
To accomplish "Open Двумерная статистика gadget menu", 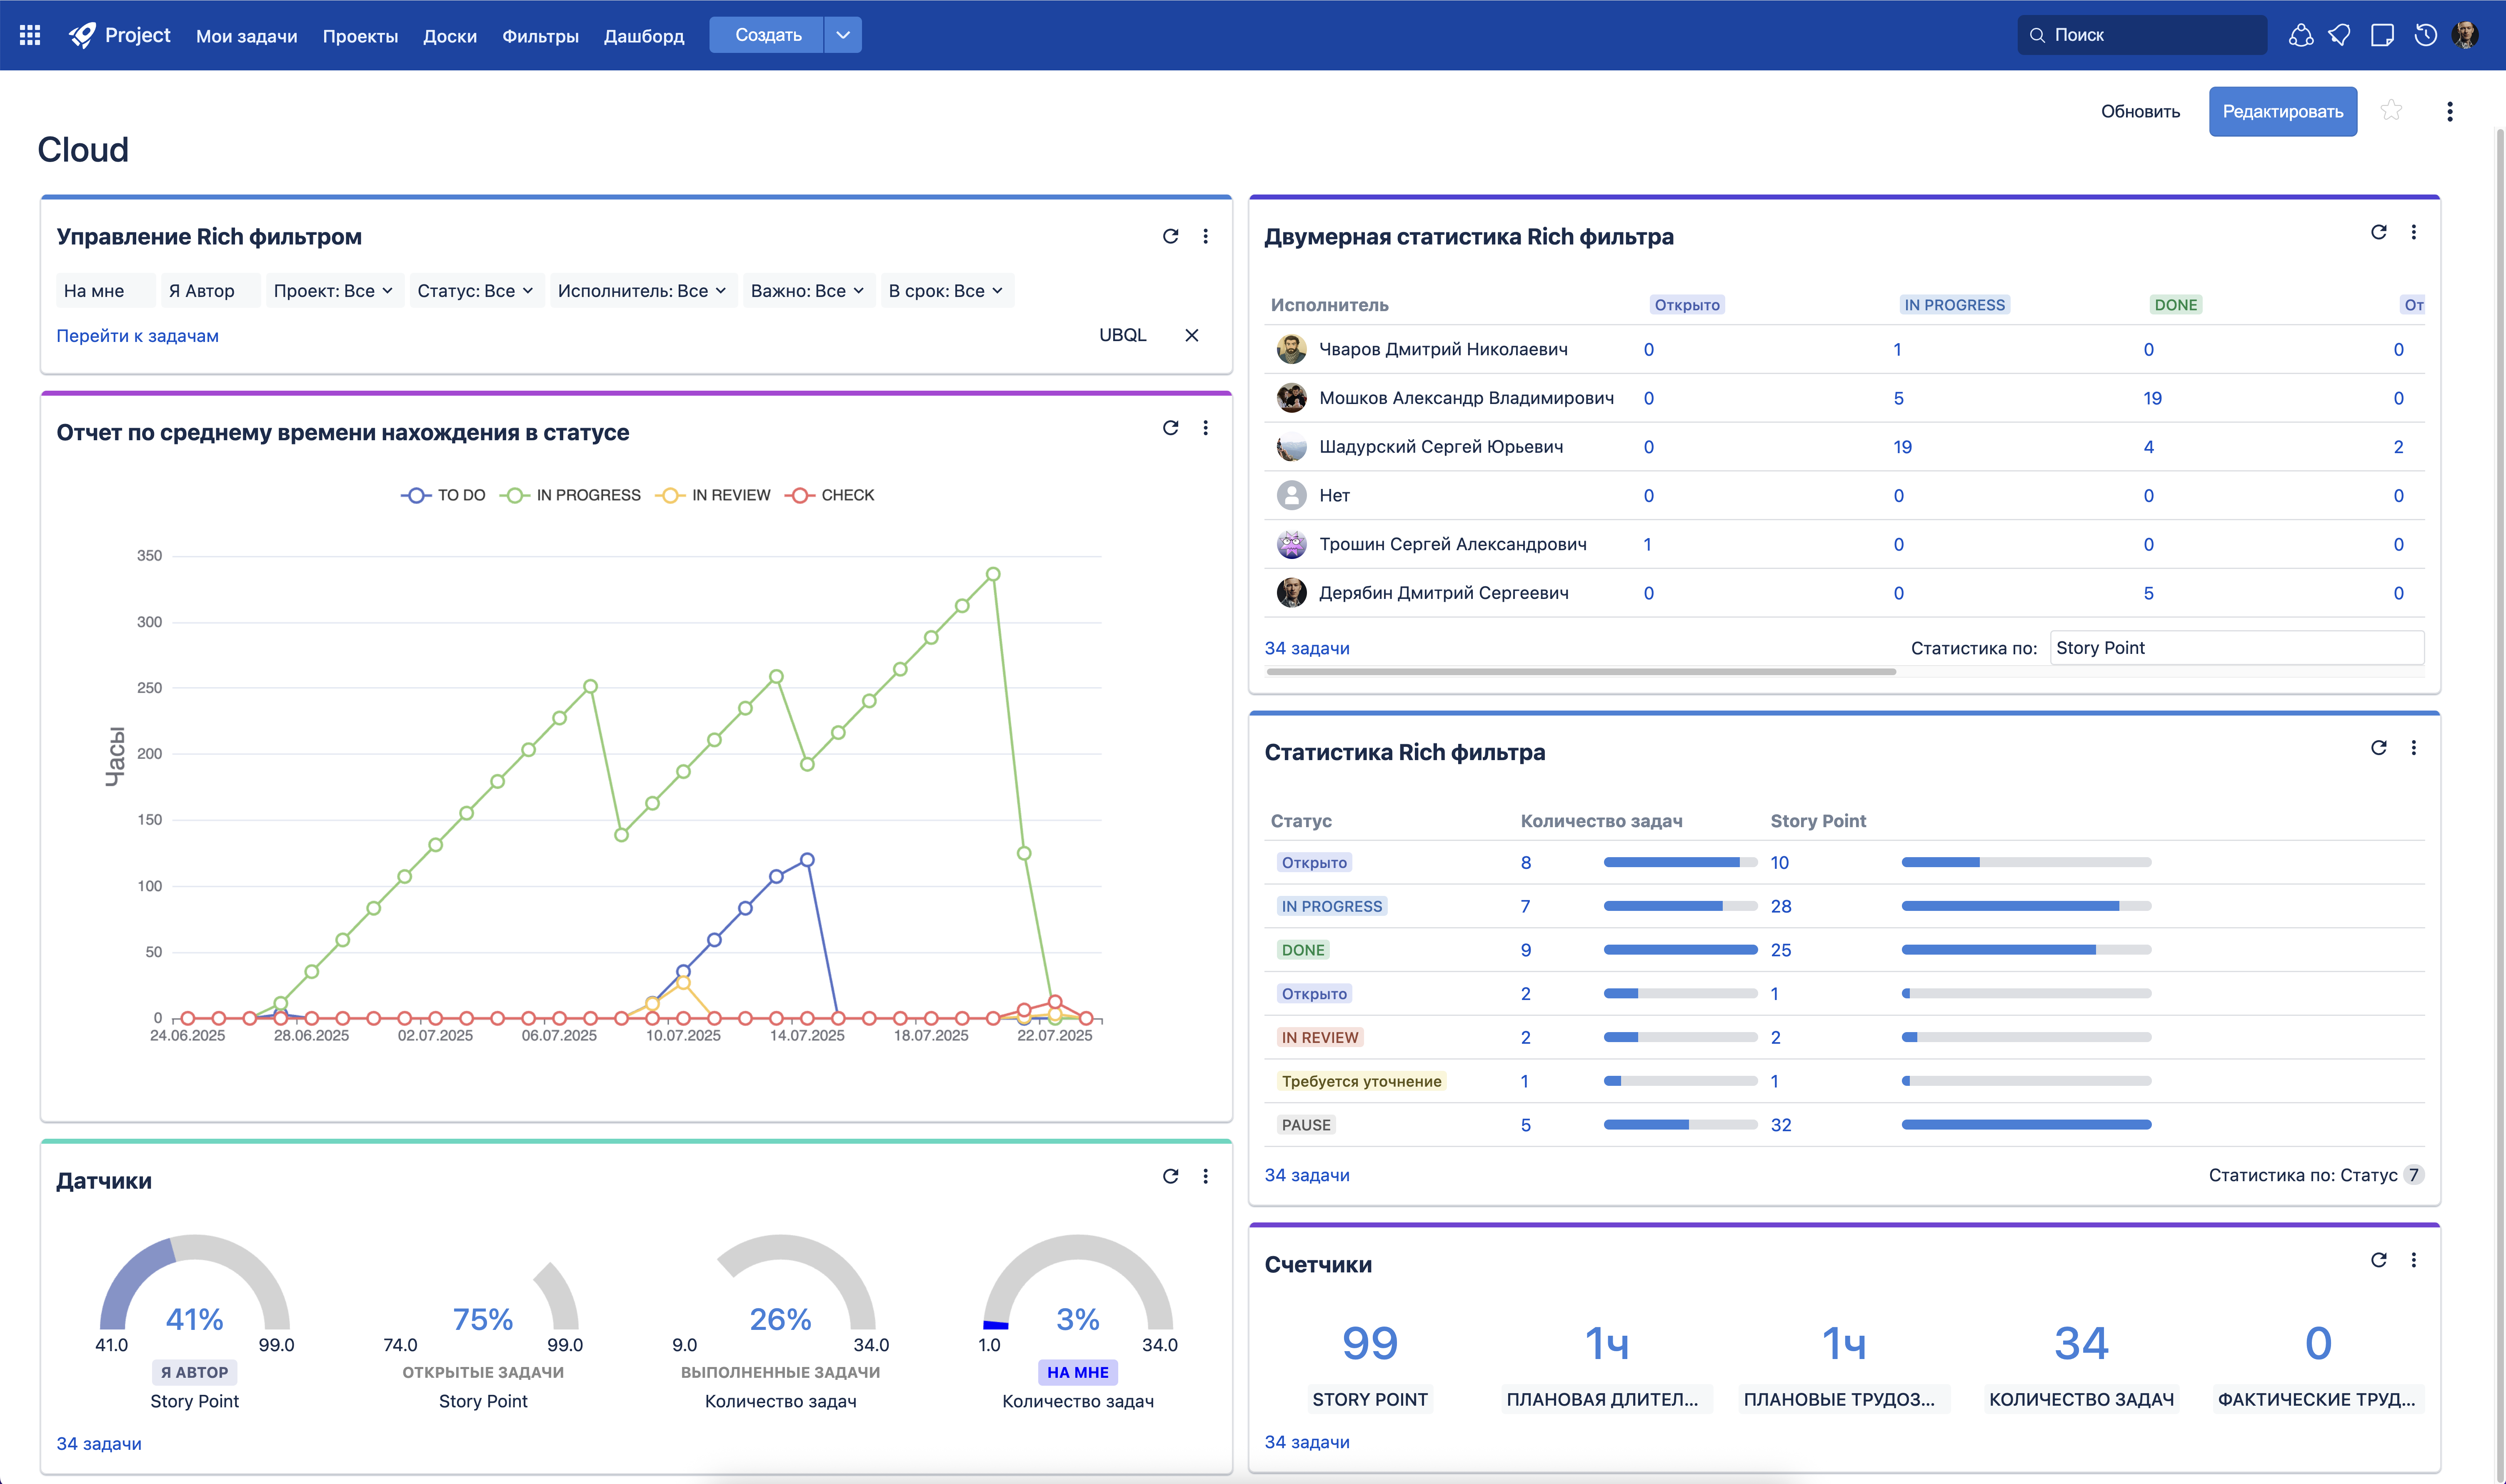I will click(2413, 232).
